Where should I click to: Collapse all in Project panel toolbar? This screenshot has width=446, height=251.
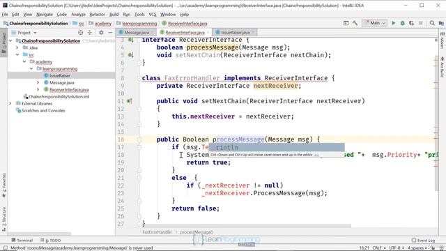(x=90, y=33)
